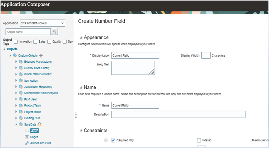This screenshot has height=148, width=269.
Task: Click the Fields node icon
Action: (x=27, y=130)
